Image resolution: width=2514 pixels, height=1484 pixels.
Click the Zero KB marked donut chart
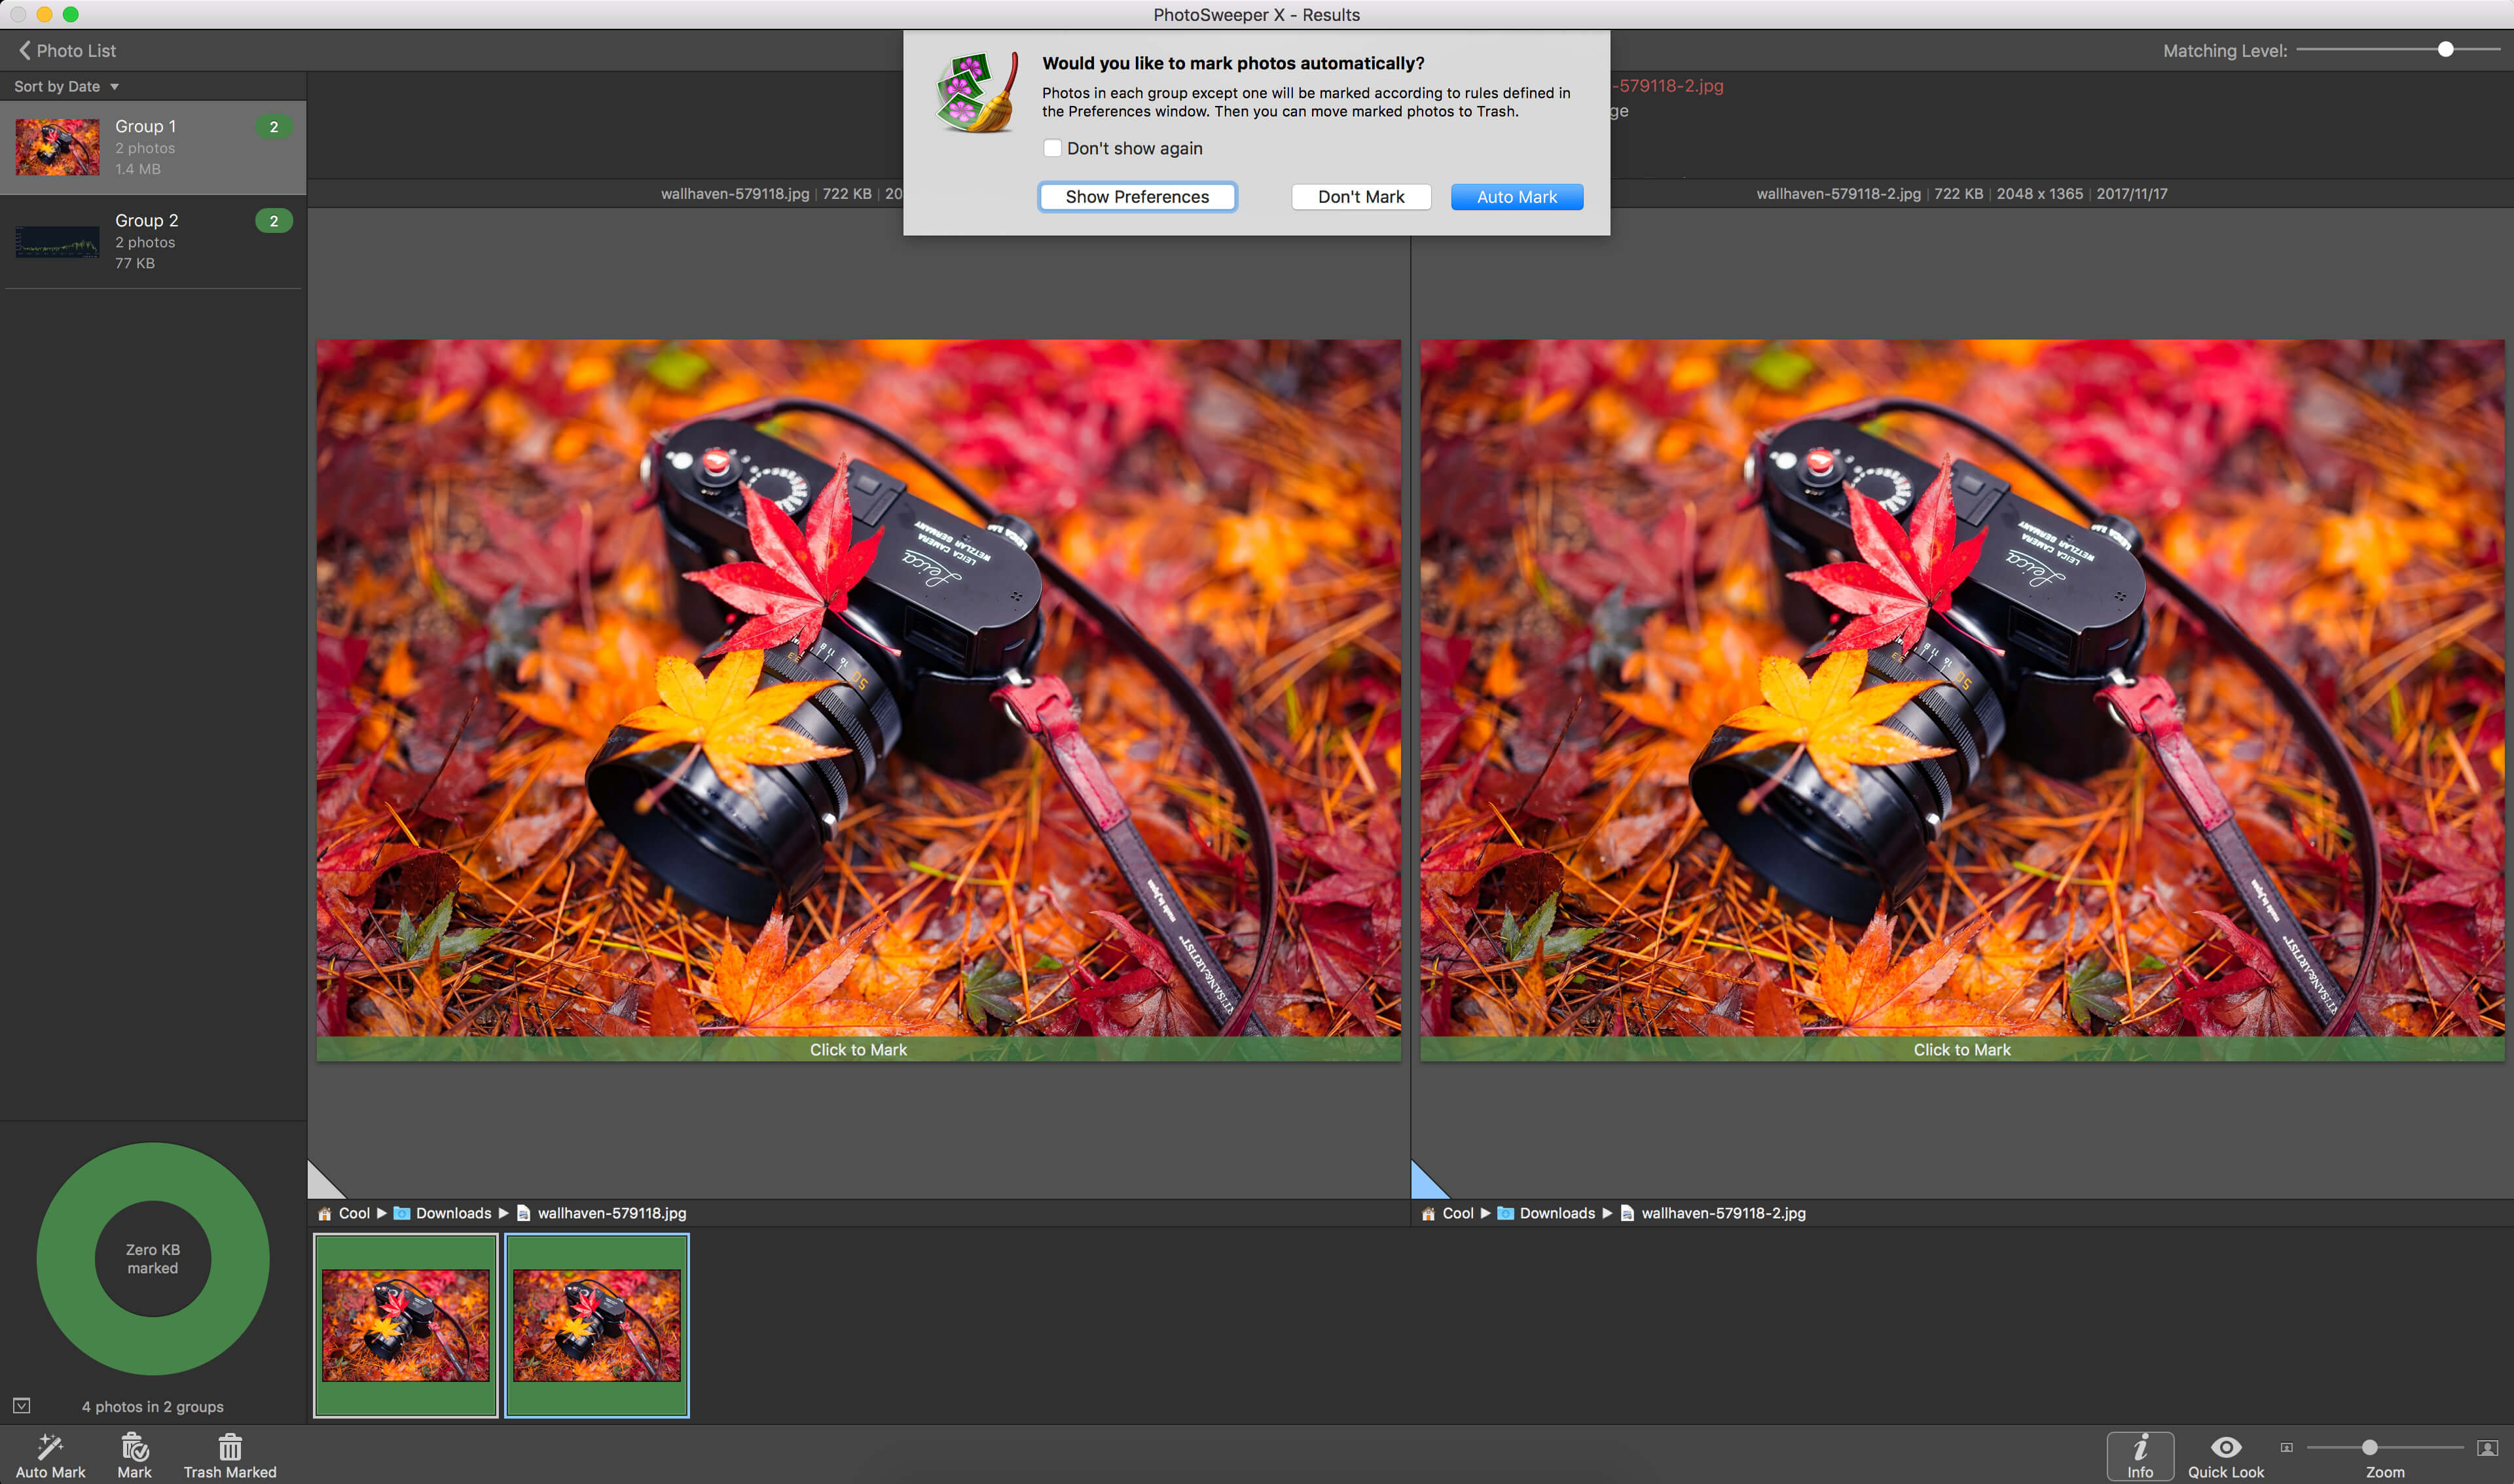coord(153,1259)
